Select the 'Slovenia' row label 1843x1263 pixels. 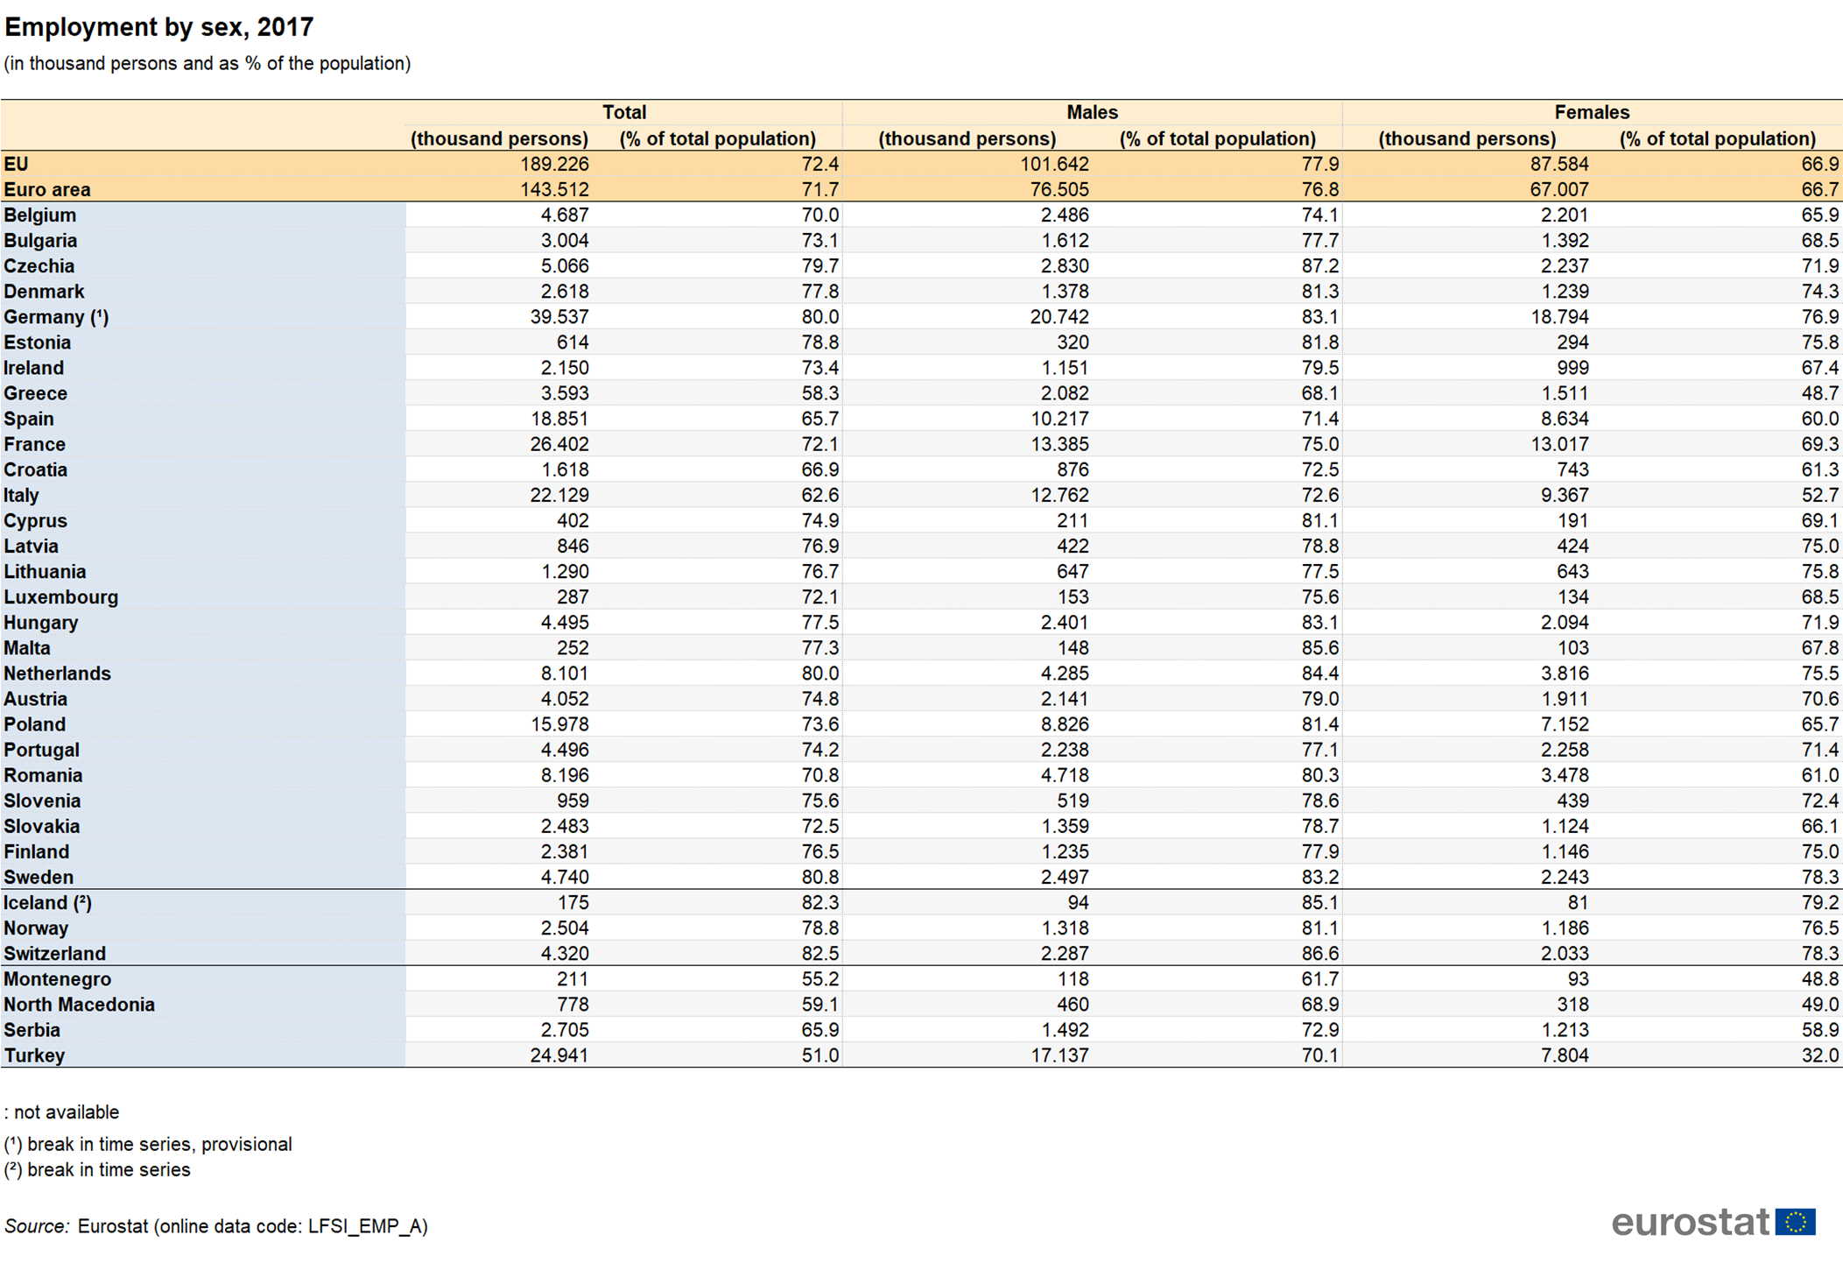pyautogui.click(x=42, y=801)
